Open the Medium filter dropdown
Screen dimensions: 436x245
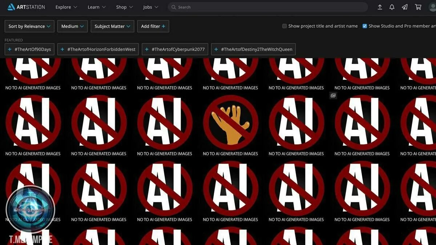tap(72, 26)
